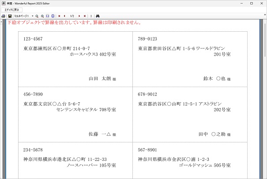Maximize the editor window
The height and width of the screenshot is (179, 267).
coord(252,3)
